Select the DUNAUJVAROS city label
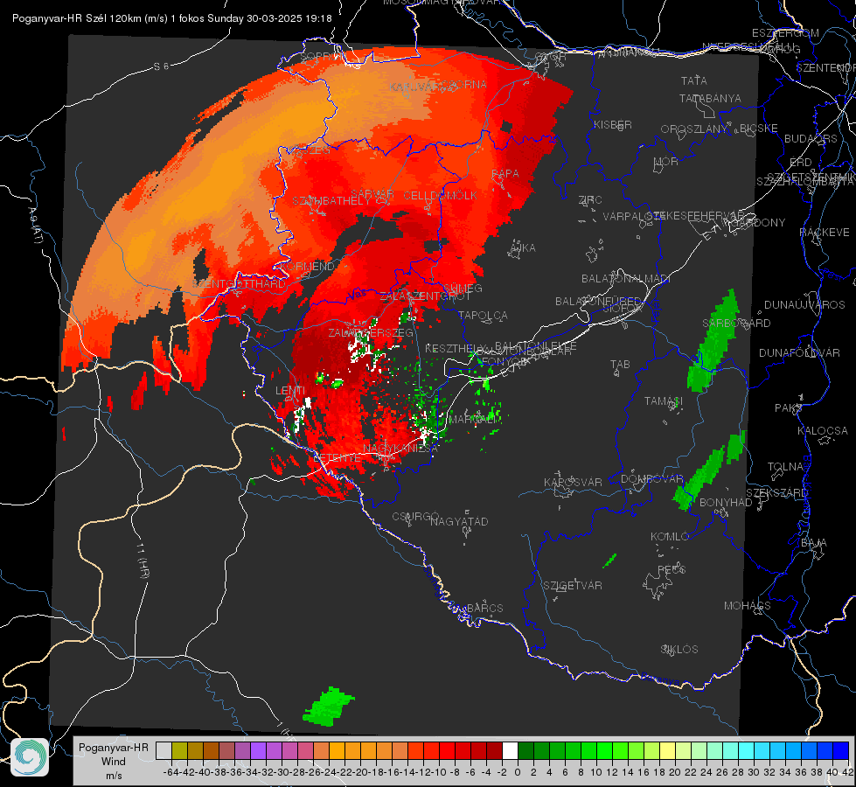856x787 pixels. (x=804, y=304)
